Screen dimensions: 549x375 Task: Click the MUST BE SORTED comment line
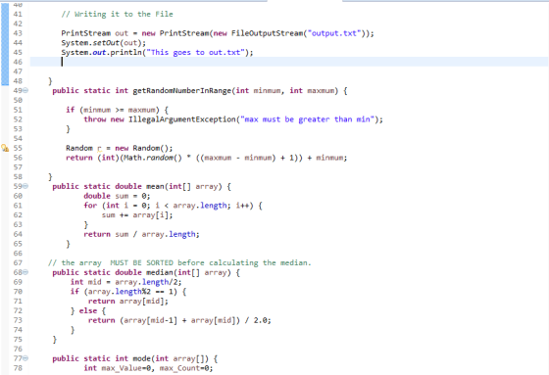tap(179, 262)
